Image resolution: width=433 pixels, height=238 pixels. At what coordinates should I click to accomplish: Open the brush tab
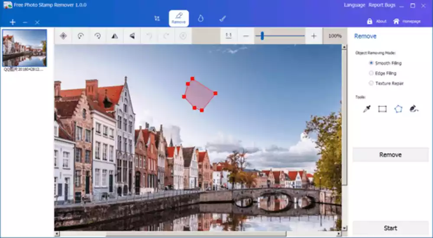(223, 19)
